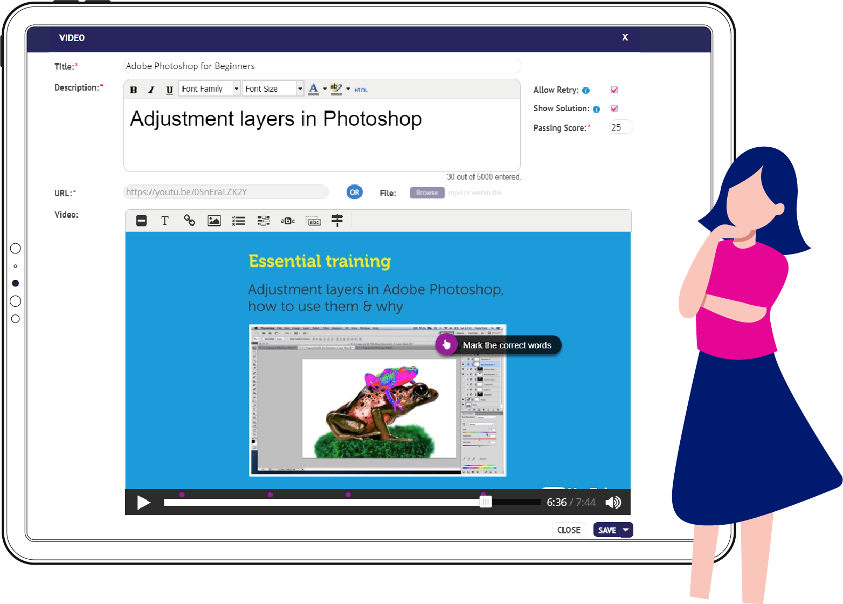
Task: Expand the text color picker arrow
Action: pos(324,89)
